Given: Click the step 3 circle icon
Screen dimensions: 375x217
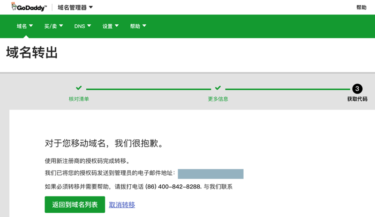Looking at the screenshot, I should pyautogui.click(x=357, y=89).
